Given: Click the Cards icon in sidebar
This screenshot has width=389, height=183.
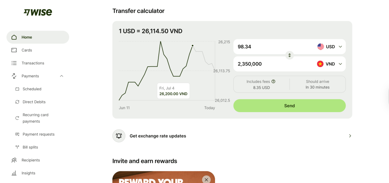Looking at the screenshot, I should coord(14,50).
